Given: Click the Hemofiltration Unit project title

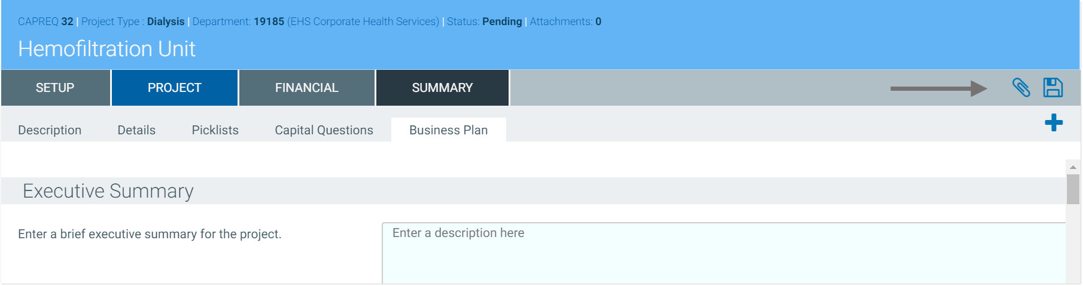Looking at the screenshot, I should coord(107,49).
